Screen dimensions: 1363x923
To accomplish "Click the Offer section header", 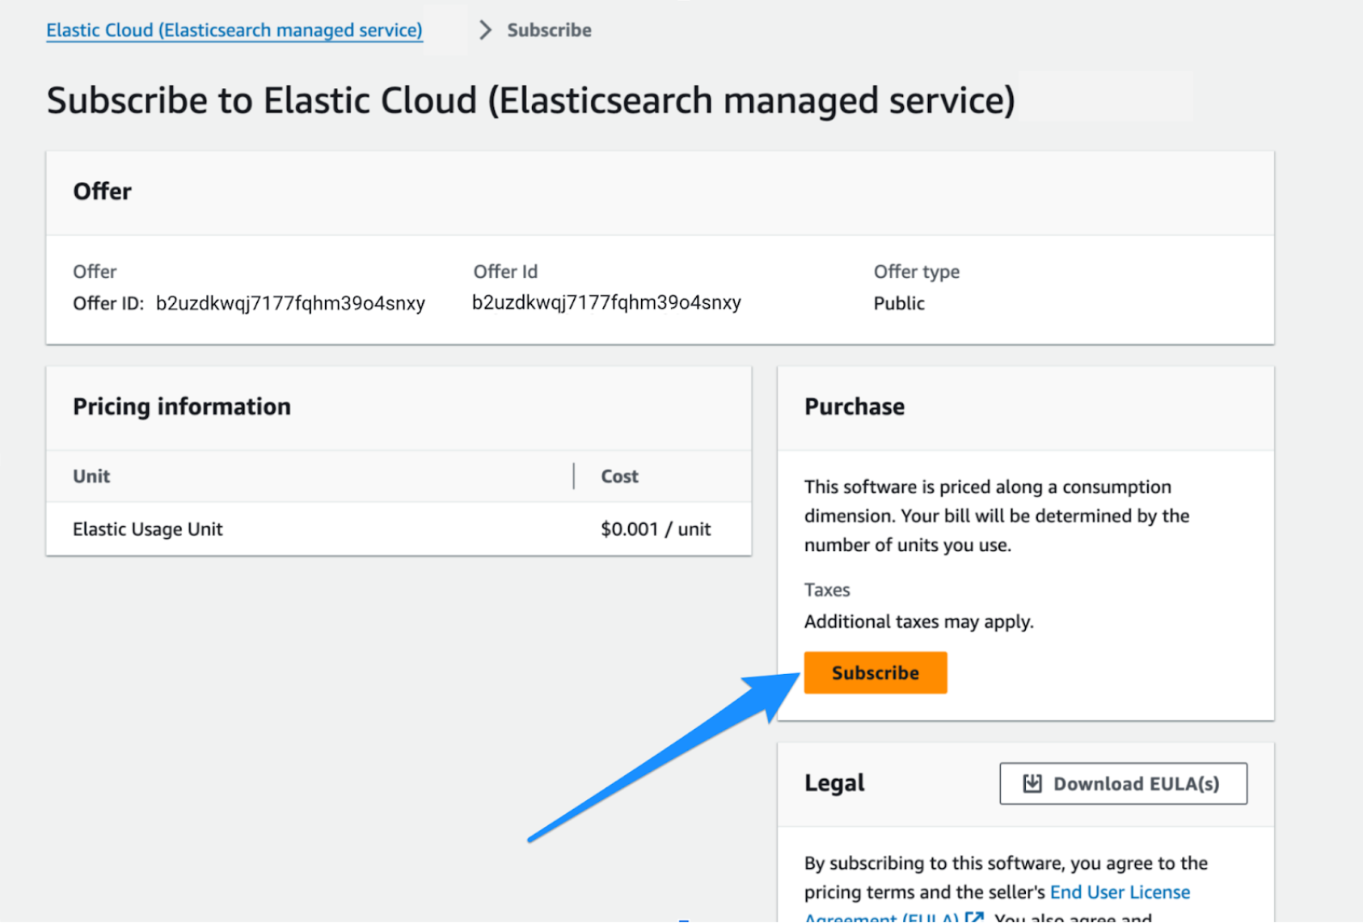I will click(102, 192).
